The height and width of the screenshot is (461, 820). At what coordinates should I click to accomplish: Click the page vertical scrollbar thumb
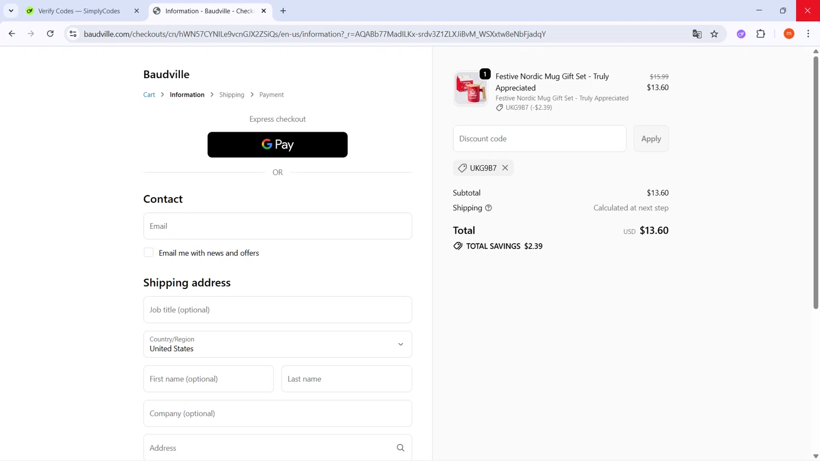pos(816,182)
